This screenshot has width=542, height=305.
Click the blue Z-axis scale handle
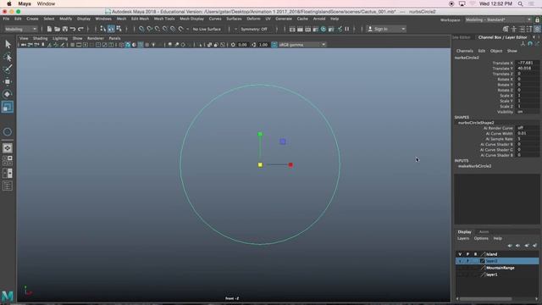[283, 141]
